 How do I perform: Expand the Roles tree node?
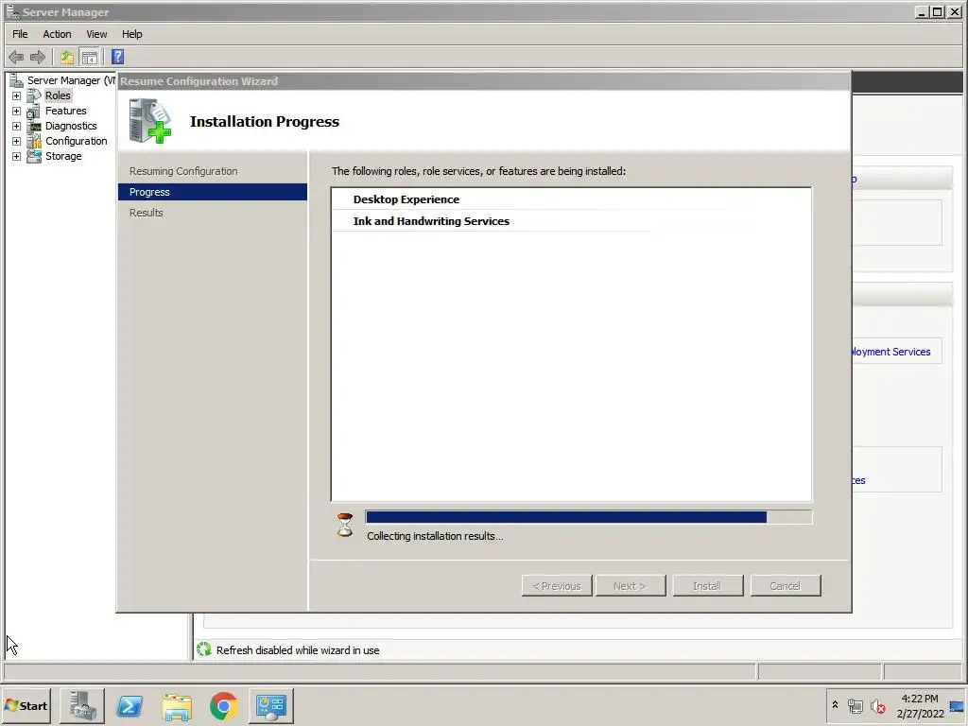(x=17, y=95)
